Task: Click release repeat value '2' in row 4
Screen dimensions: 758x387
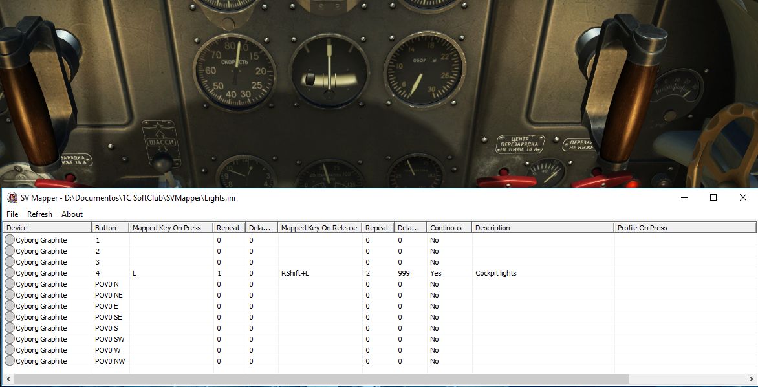Action: pos(378,273)
